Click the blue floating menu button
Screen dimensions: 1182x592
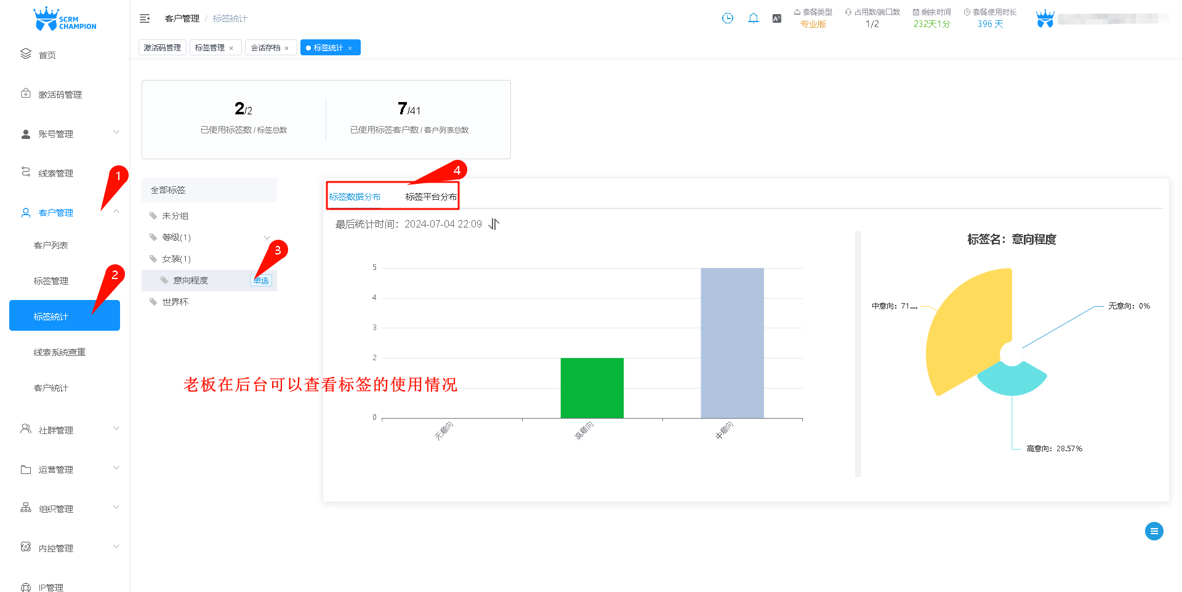point(1154,531)
